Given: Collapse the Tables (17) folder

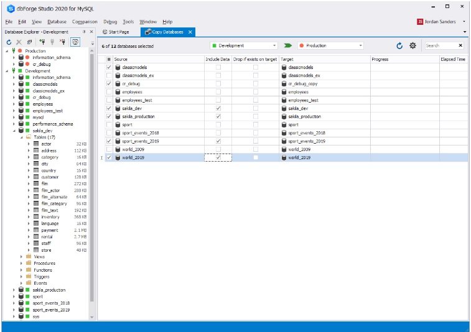Looking at the screenshot, I should 21,137.
